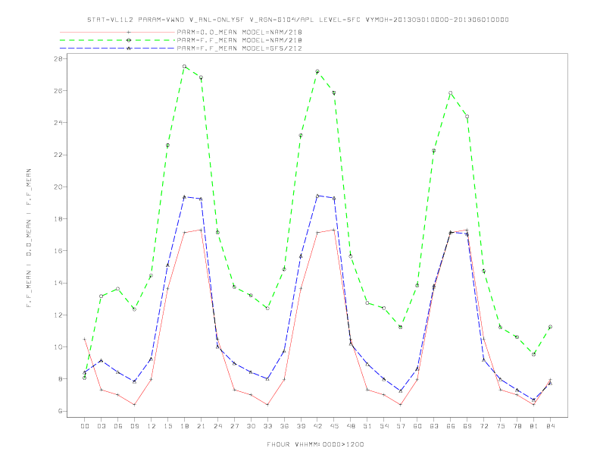Image resolution: width=600 pixels, height=464 pixels.
Task: Click the blue dashed legend line sample
Action: pyautogui.click(x=117, y=49)
